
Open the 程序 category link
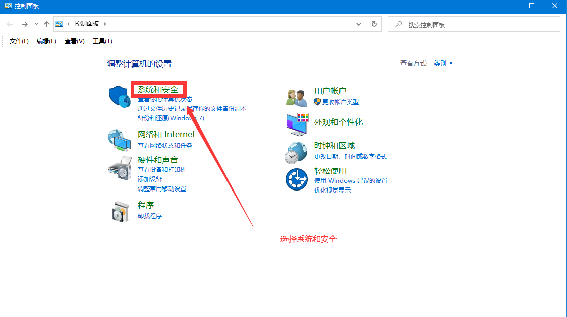(146, 205)
